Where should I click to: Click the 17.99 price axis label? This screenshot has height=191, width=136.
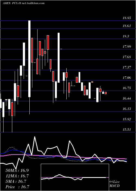127,47
